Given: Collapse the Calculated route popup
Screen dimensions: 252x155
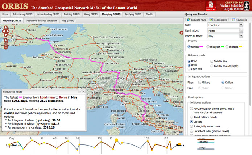Looking at the screenshot, I should [80, 92].
